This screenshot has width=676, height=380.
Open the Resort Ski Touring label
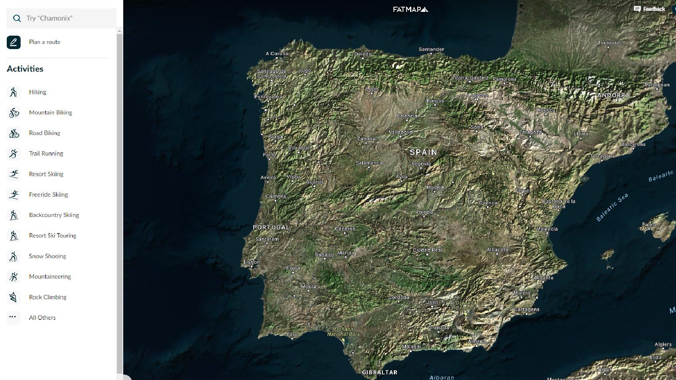click(52, 236)
